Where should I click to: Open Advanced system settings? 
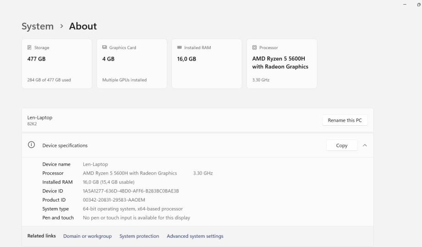coord(195,236)
